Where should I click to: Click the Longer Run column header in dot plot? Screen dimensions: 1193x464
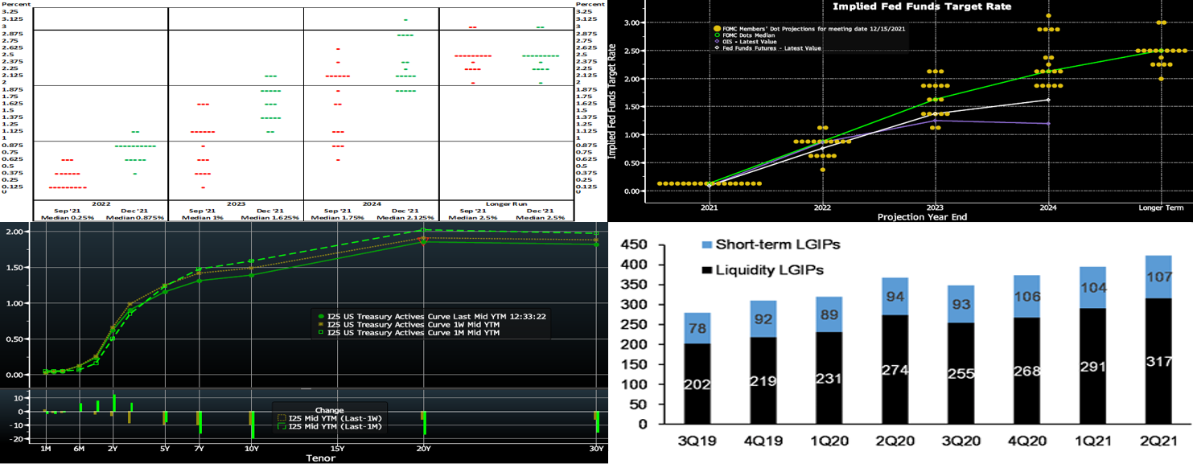[x=507, y=204]
